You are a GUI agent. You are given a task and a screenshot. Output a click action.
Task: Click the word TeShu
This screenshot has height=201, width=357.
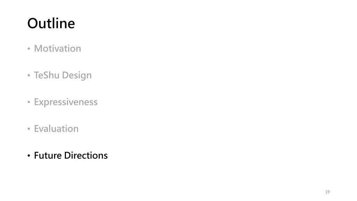point(47,75)
